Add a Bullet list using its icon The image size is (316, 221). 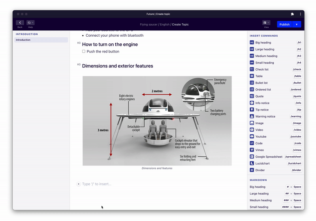click(x=252, y=83)
